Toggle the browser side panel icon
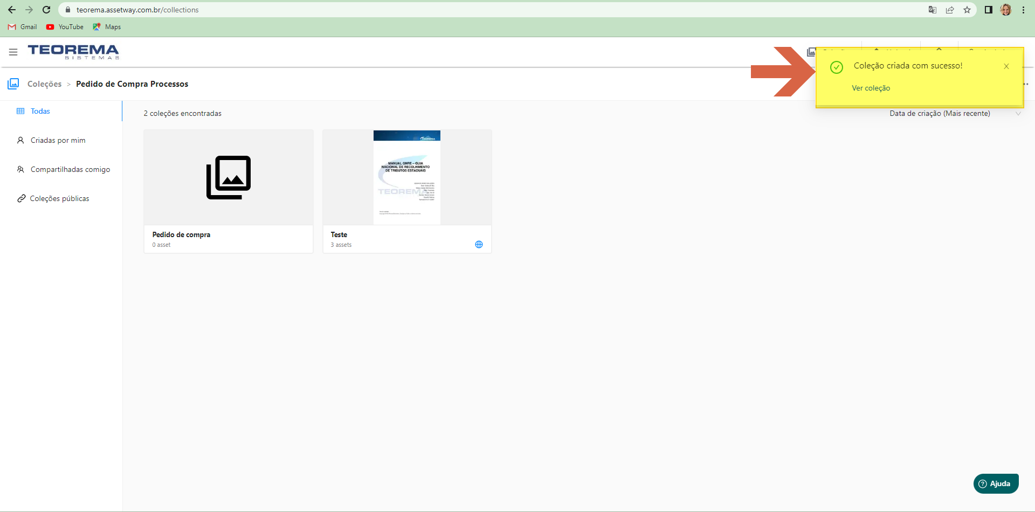Image resolution: width=1035 pixels, height=512 pixels. coord(989,10)
